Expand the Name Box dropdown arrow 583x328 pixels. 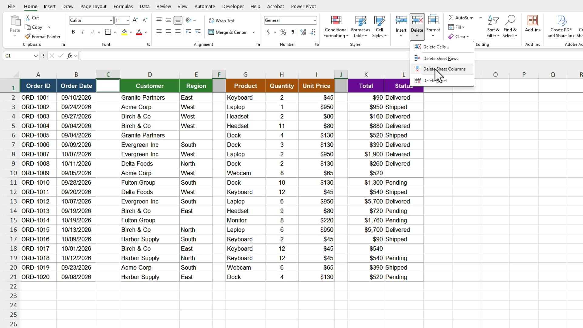(x=36, y=56)
